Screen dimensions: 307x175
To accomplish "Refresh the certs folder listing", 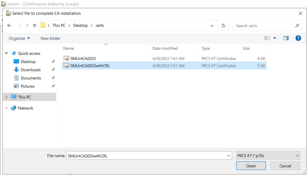I will coord(223,25).
